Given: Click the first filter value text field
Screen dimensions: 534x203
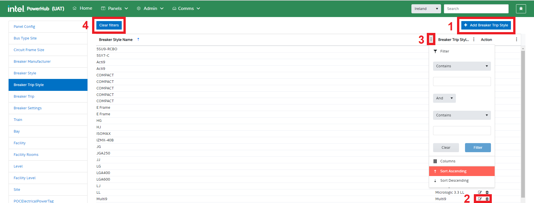Looking at the screenshot, I should [462, 81].
